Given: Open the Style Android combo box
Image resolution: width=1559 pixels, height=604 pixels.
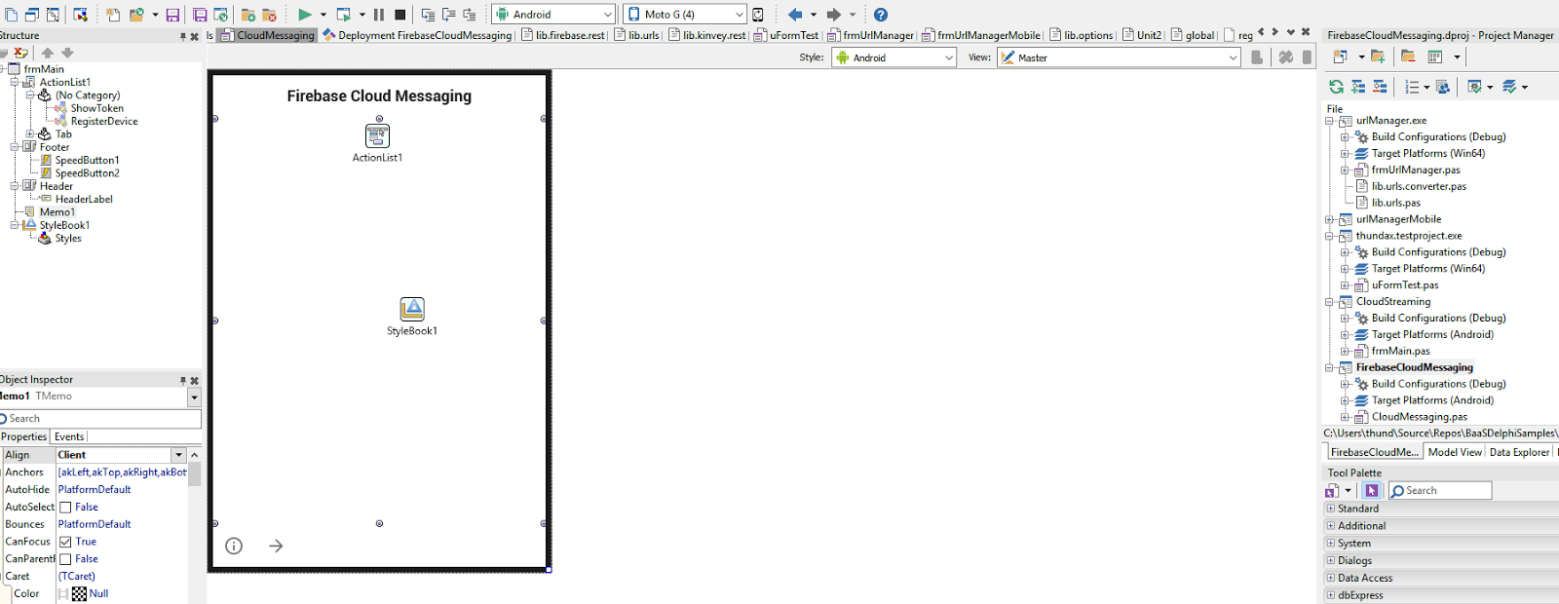Looking at the screenshot, I should (x=894, y=57).
